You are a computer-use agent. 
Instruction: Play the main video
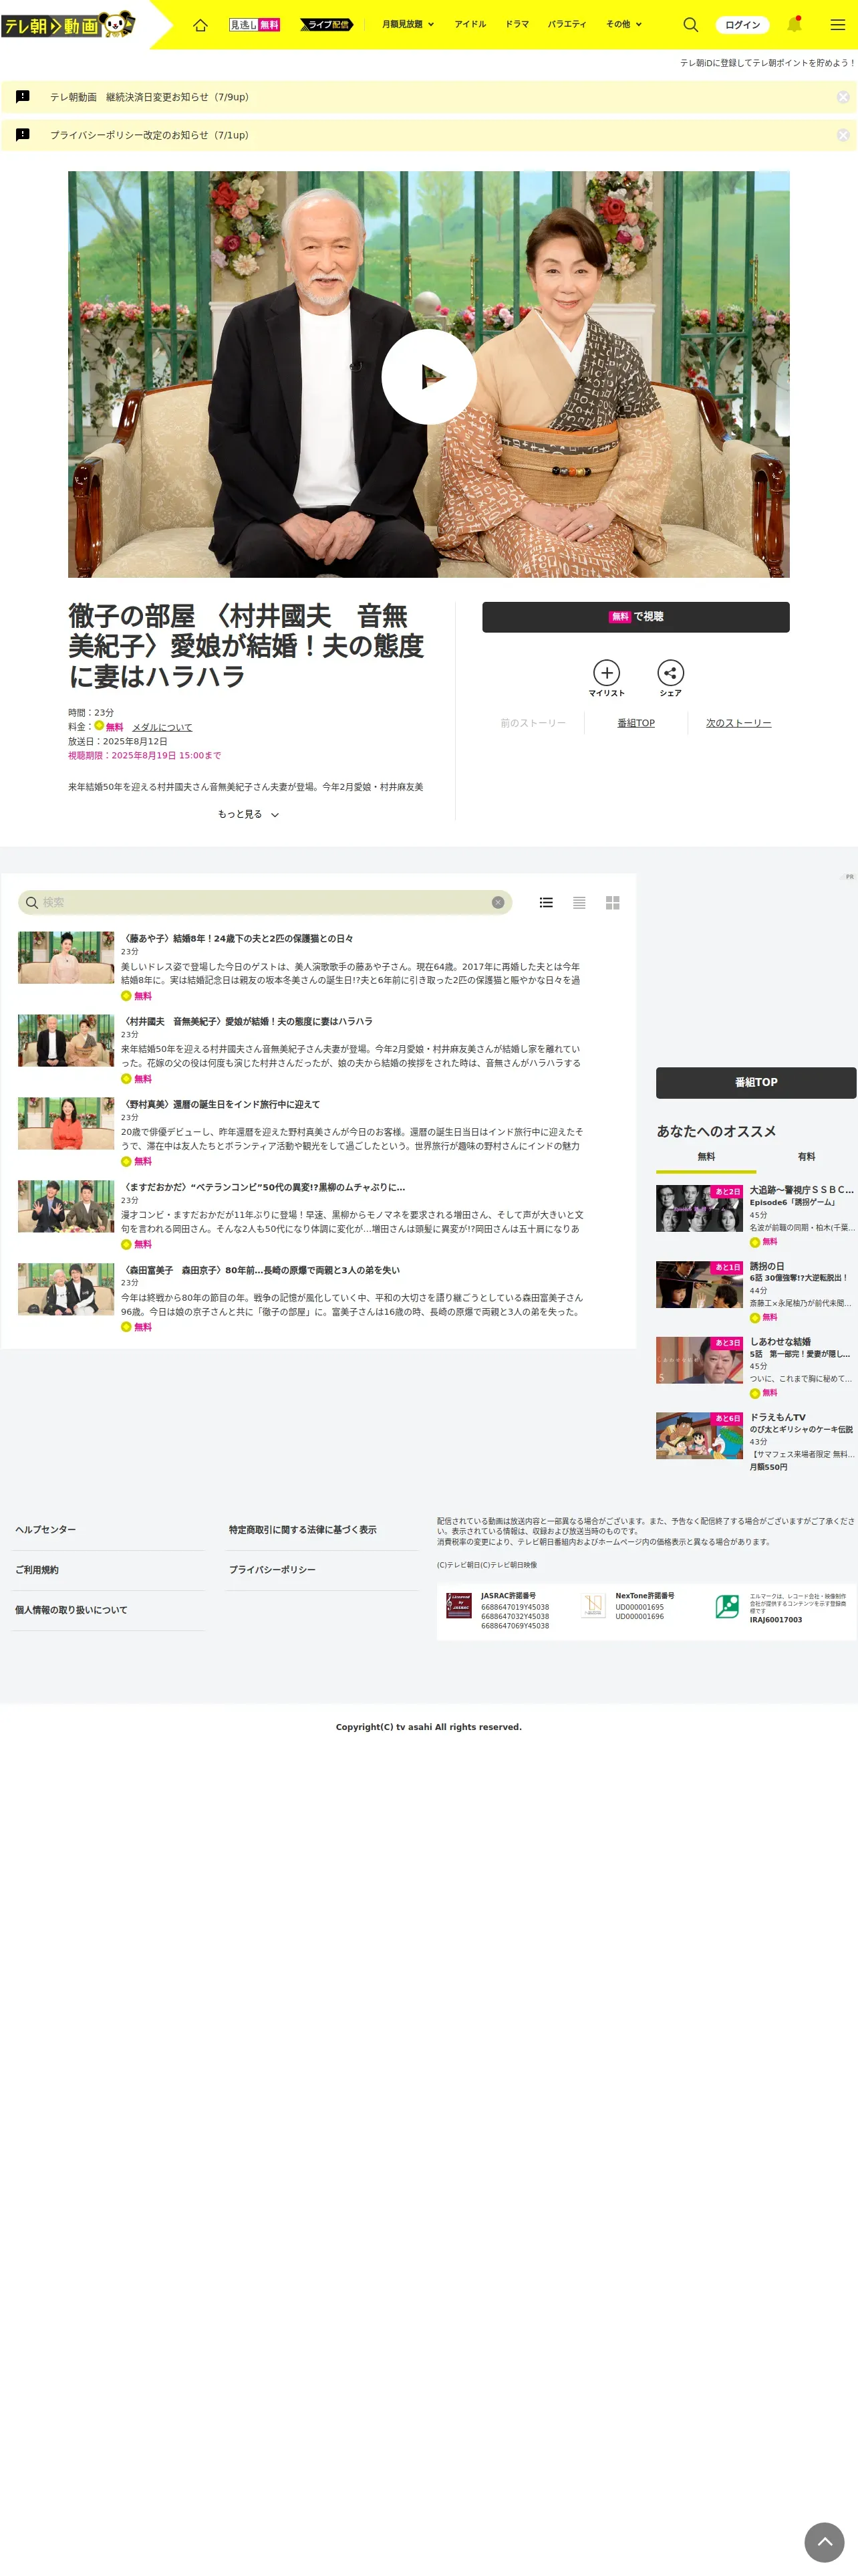tap(428, 377)
